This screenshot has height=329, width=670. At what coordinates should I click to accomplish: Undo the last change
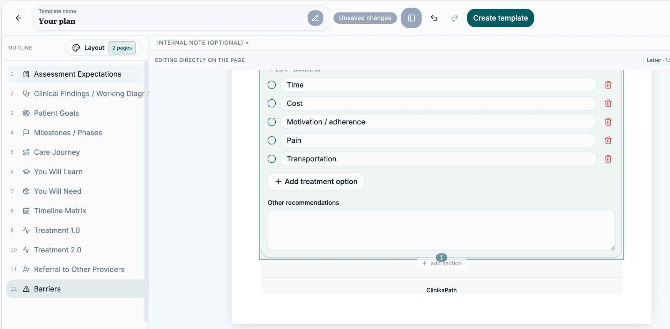pos(434,18)
